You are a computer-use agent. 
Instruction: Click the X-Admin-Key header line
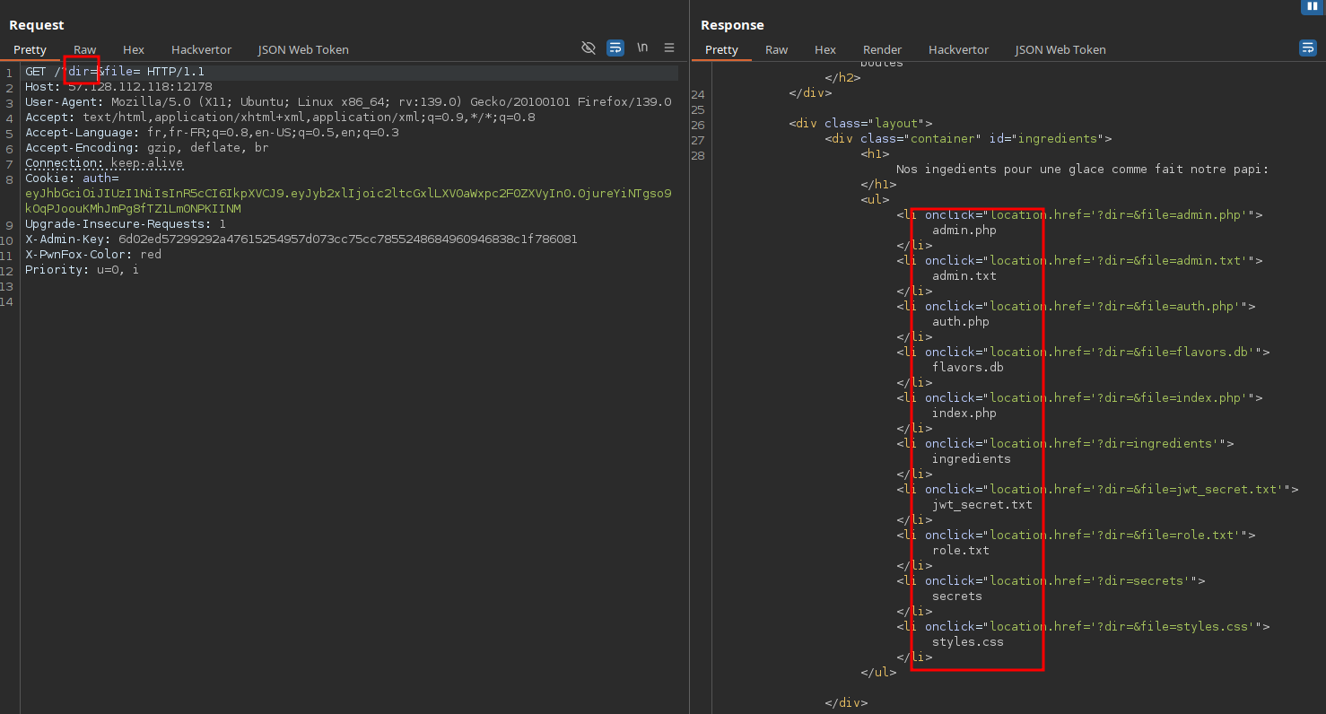click(301, 239)
